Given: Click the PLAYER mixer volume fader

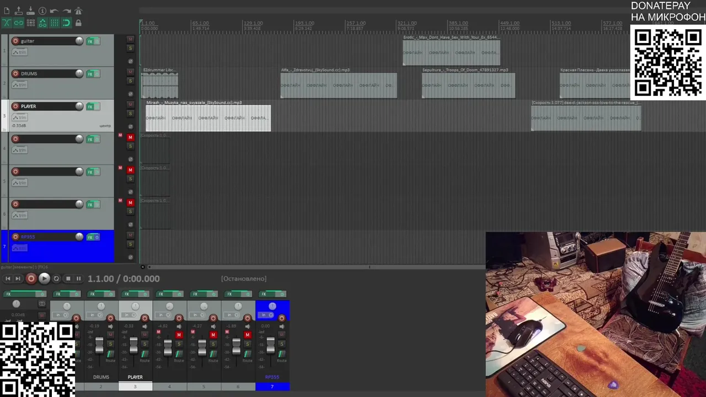Looking at the screenshot, I should (133, 346).
